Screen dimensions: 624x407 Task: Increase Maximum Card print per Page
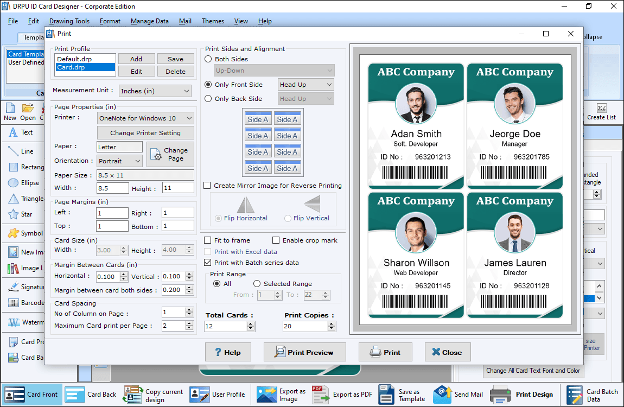[189, 323]
